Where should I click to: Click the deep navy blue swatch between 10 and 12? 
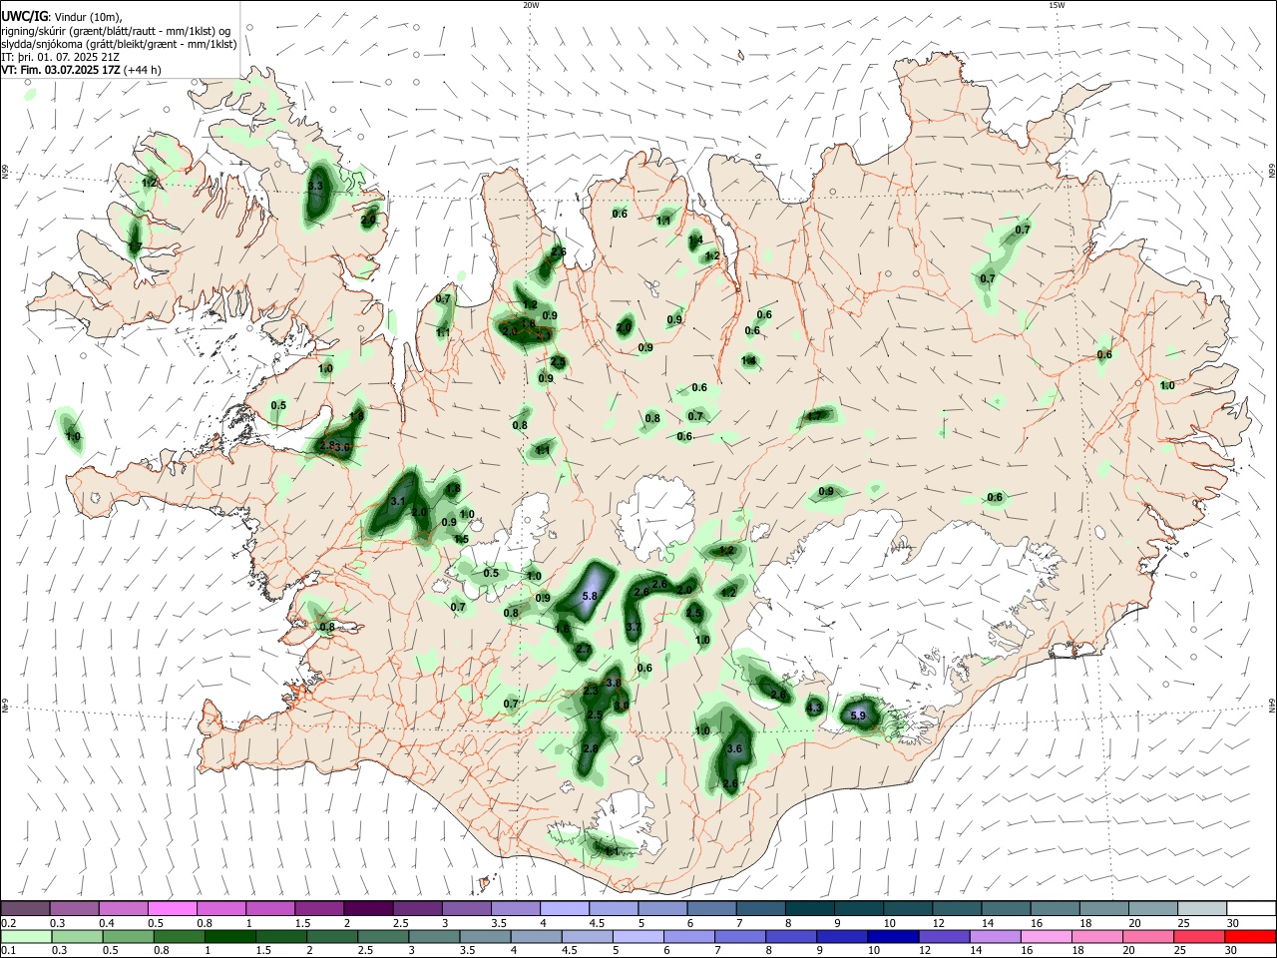(892, 936)
